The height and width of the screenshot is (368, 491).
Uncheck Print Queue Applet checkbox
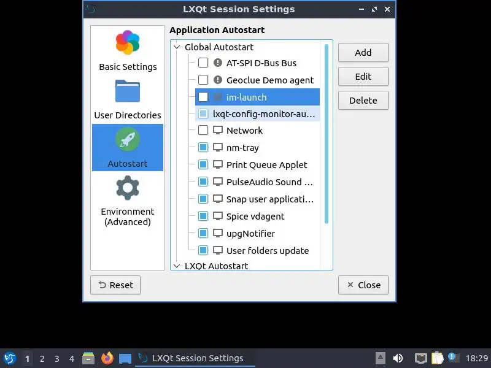[x=203, y=164]
